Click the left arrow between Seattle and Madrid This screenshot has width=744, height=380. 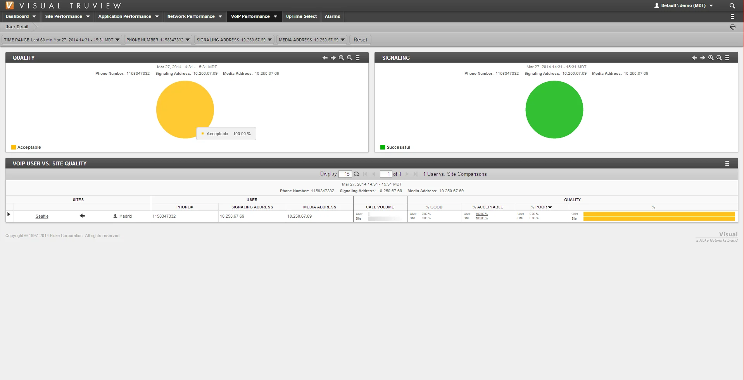(x=82, y=216)
